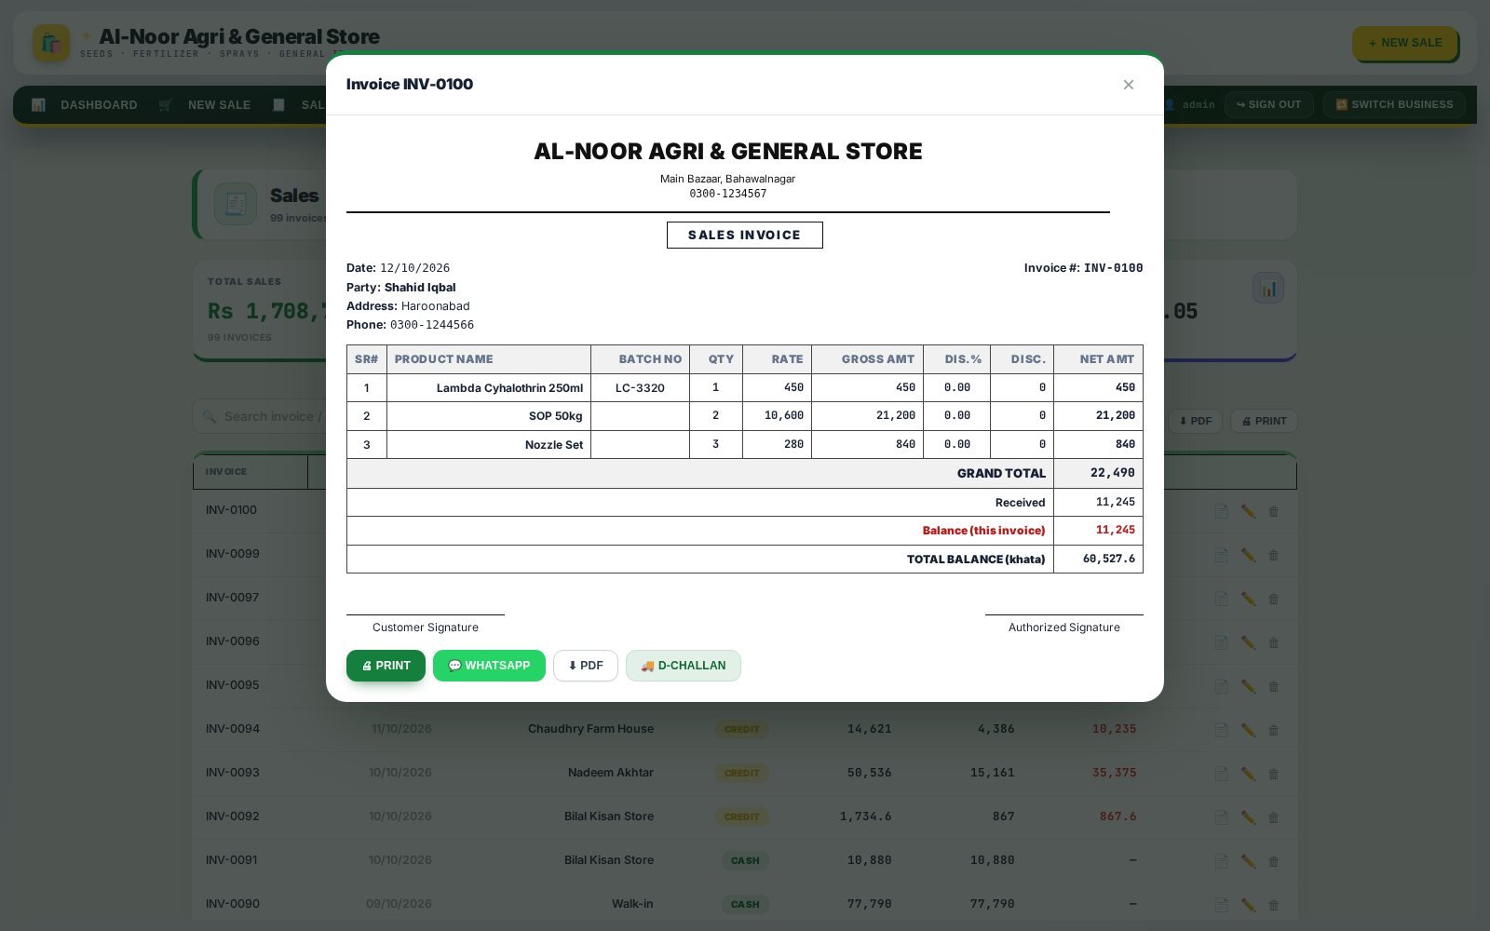Delete trash icon for row INV-0100
This screenshot has height=931, width=1490.
tap(1273, 511)
